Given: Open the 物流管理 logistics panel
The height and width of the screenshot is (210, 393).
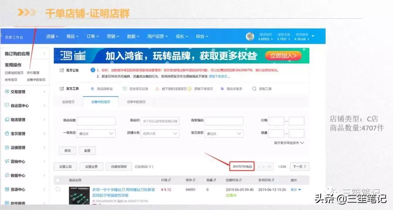Looking at the screenshot, I should [x=17, y=119].
